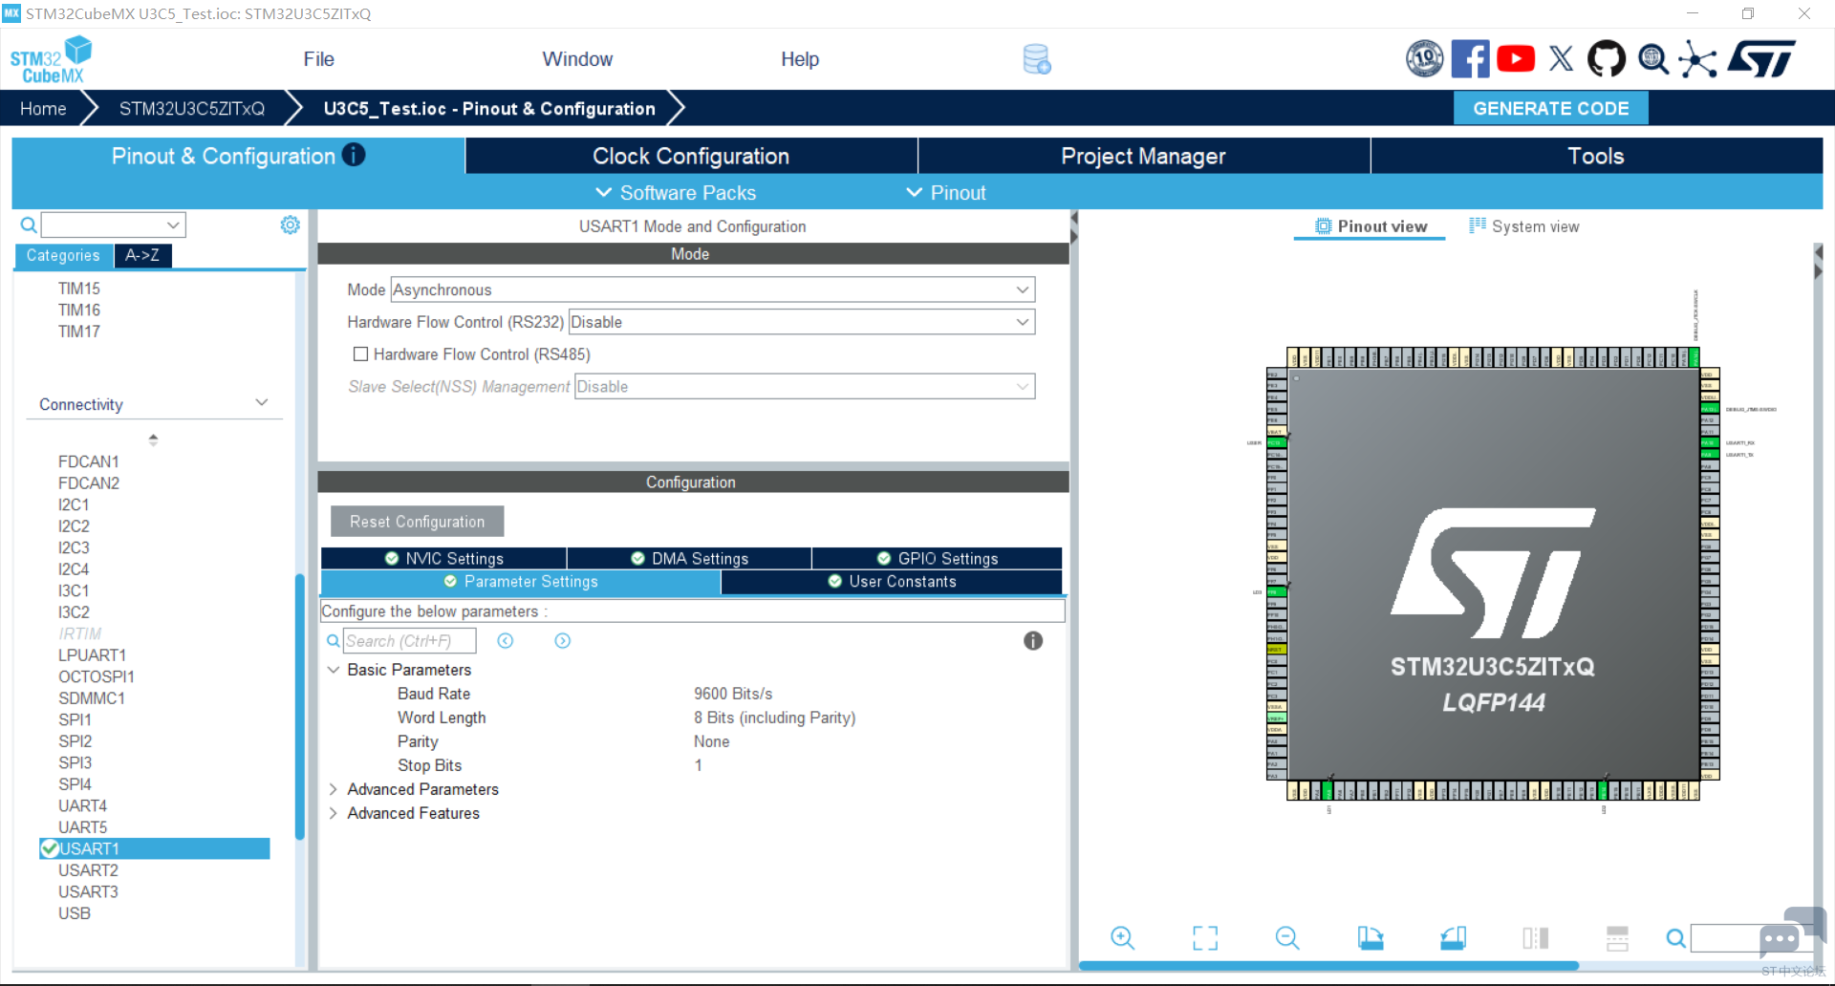Open the File menu
1835x986 pixels.
coord(318,59)
